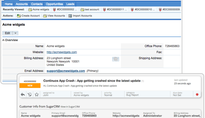Click the reply arrow icon on ticket

pos(23,94)
